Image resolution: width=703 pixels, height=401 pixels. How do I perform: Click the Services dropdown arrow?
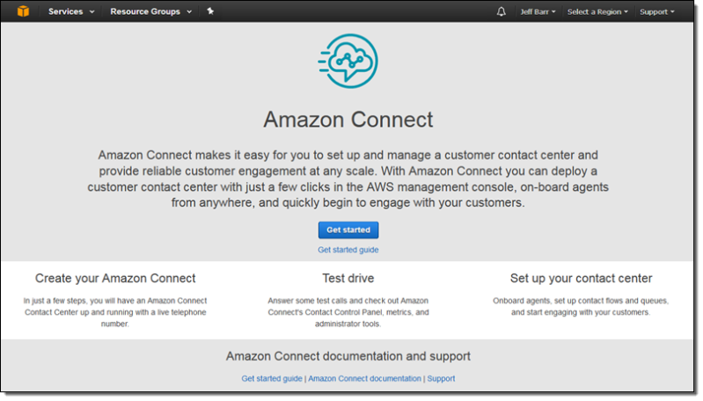point(92,12)
